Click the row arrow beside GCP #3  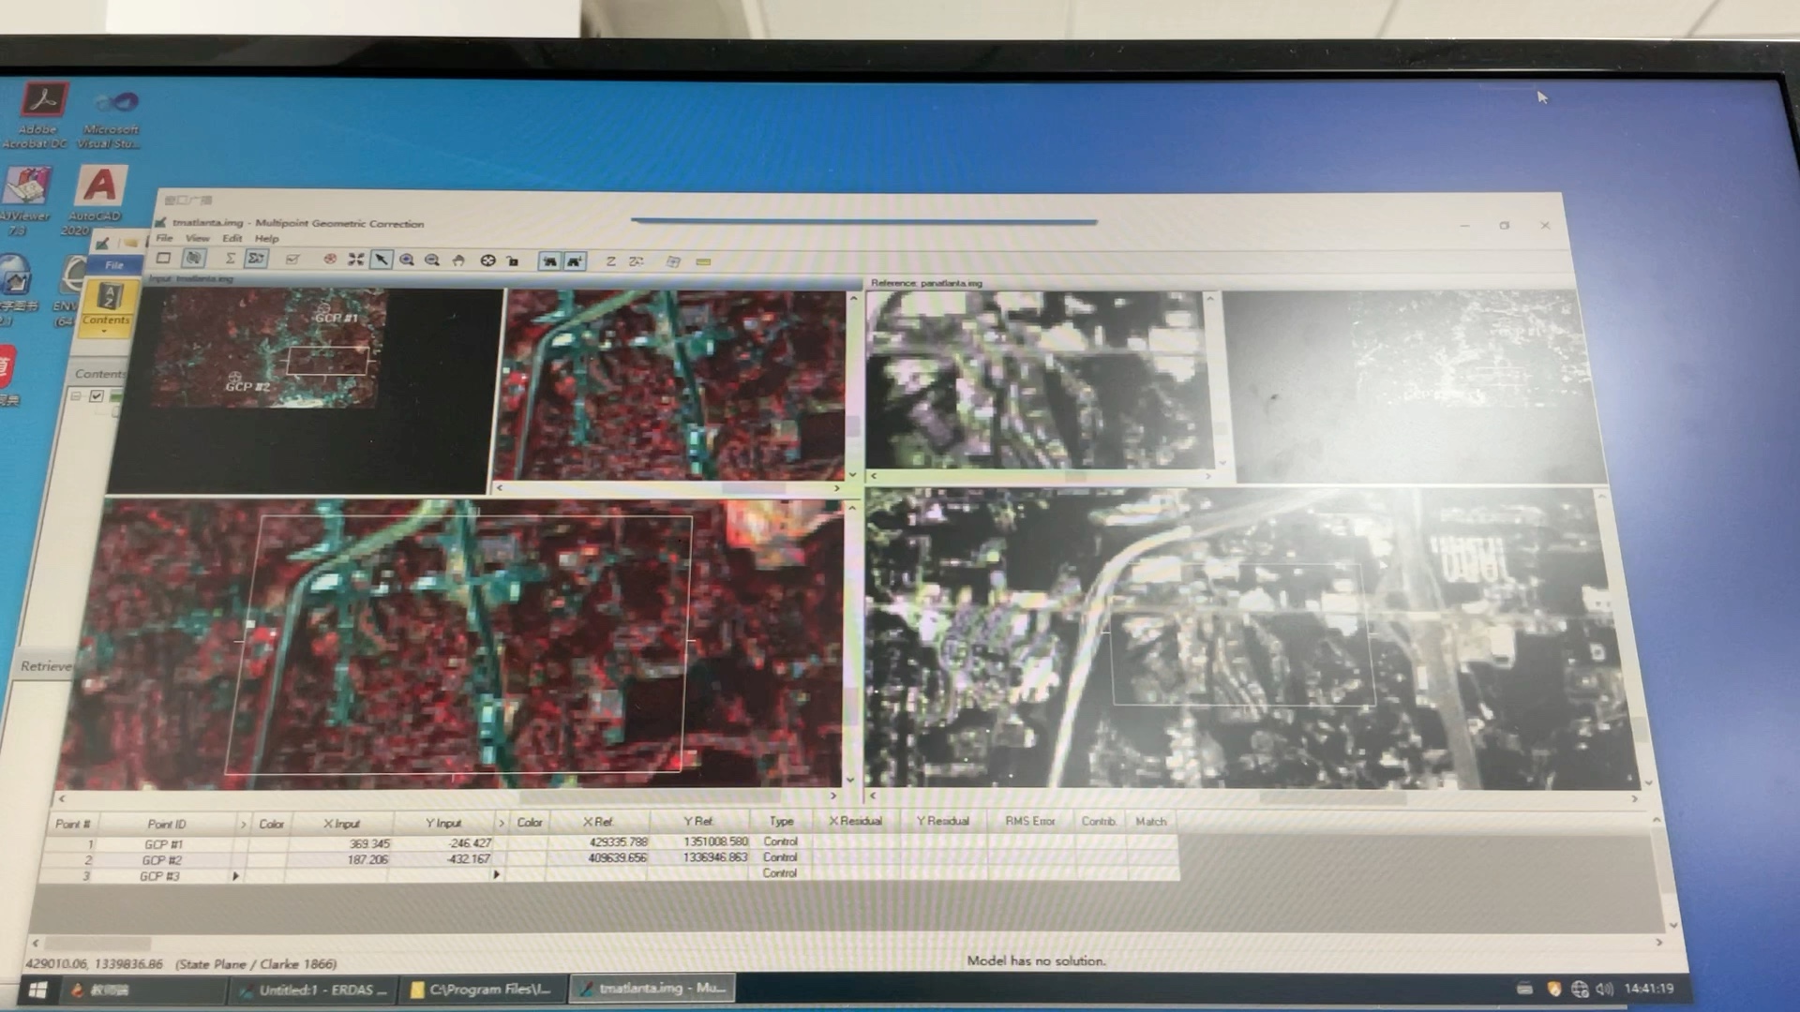click(x=235, y=876)
